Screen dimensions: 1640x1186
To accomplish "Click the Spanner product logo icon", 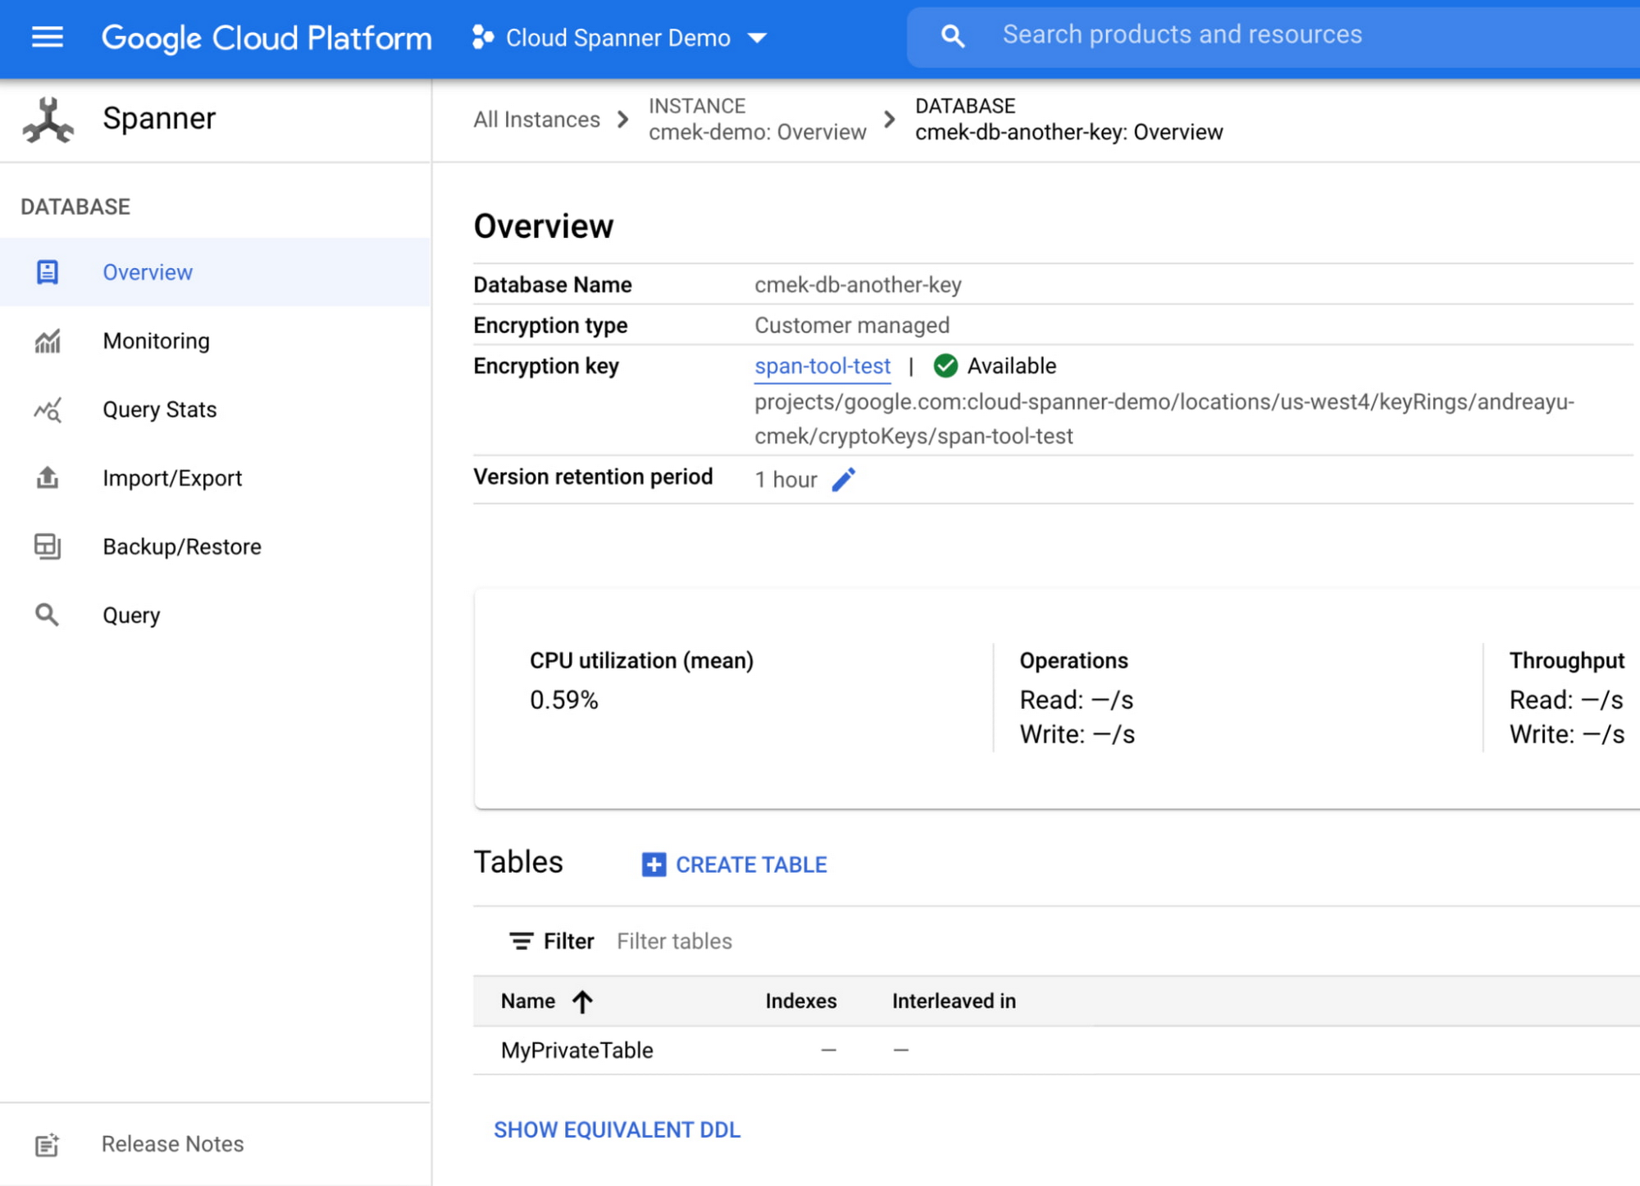I will click(x=48, y=120).
